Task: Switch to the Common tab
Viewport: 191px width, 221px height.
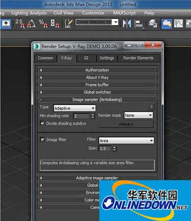Action: pyautogui.click(x=45, y=58)
